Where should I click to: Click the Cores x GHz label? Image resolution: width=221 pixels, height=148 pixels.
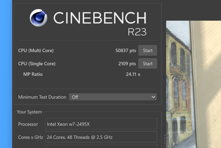[30, 137]
